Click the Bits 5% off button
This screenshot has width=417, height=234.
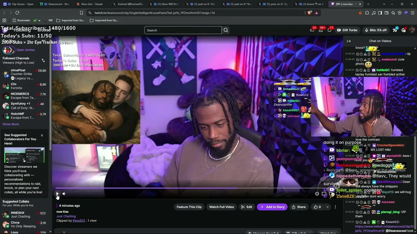click(x=376, y=30)
